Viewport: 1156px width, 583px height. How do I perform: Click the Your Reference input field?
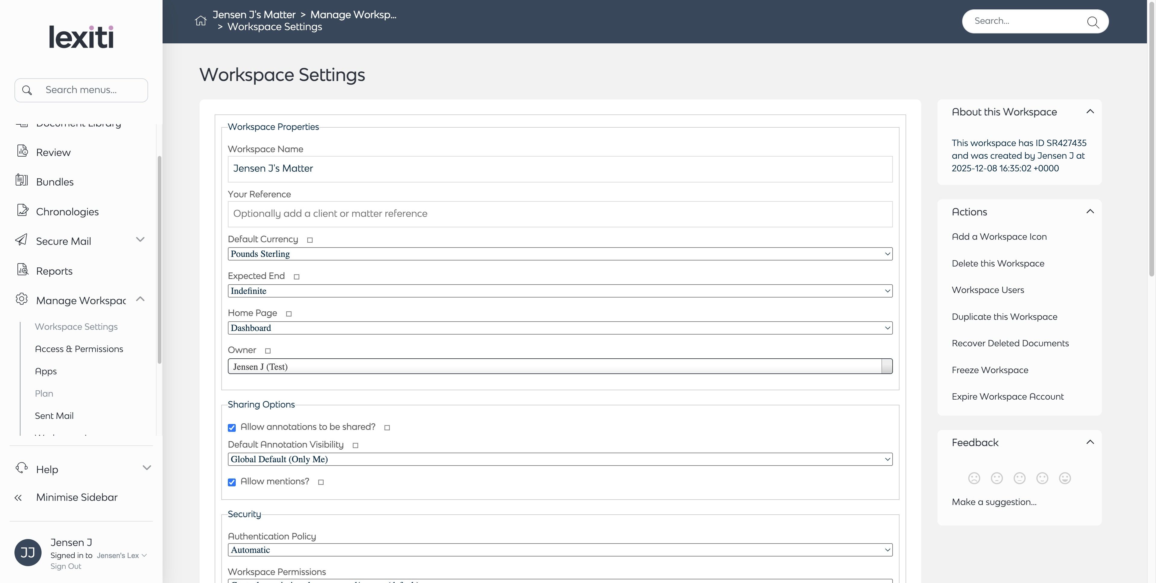(x=560, y=214)
